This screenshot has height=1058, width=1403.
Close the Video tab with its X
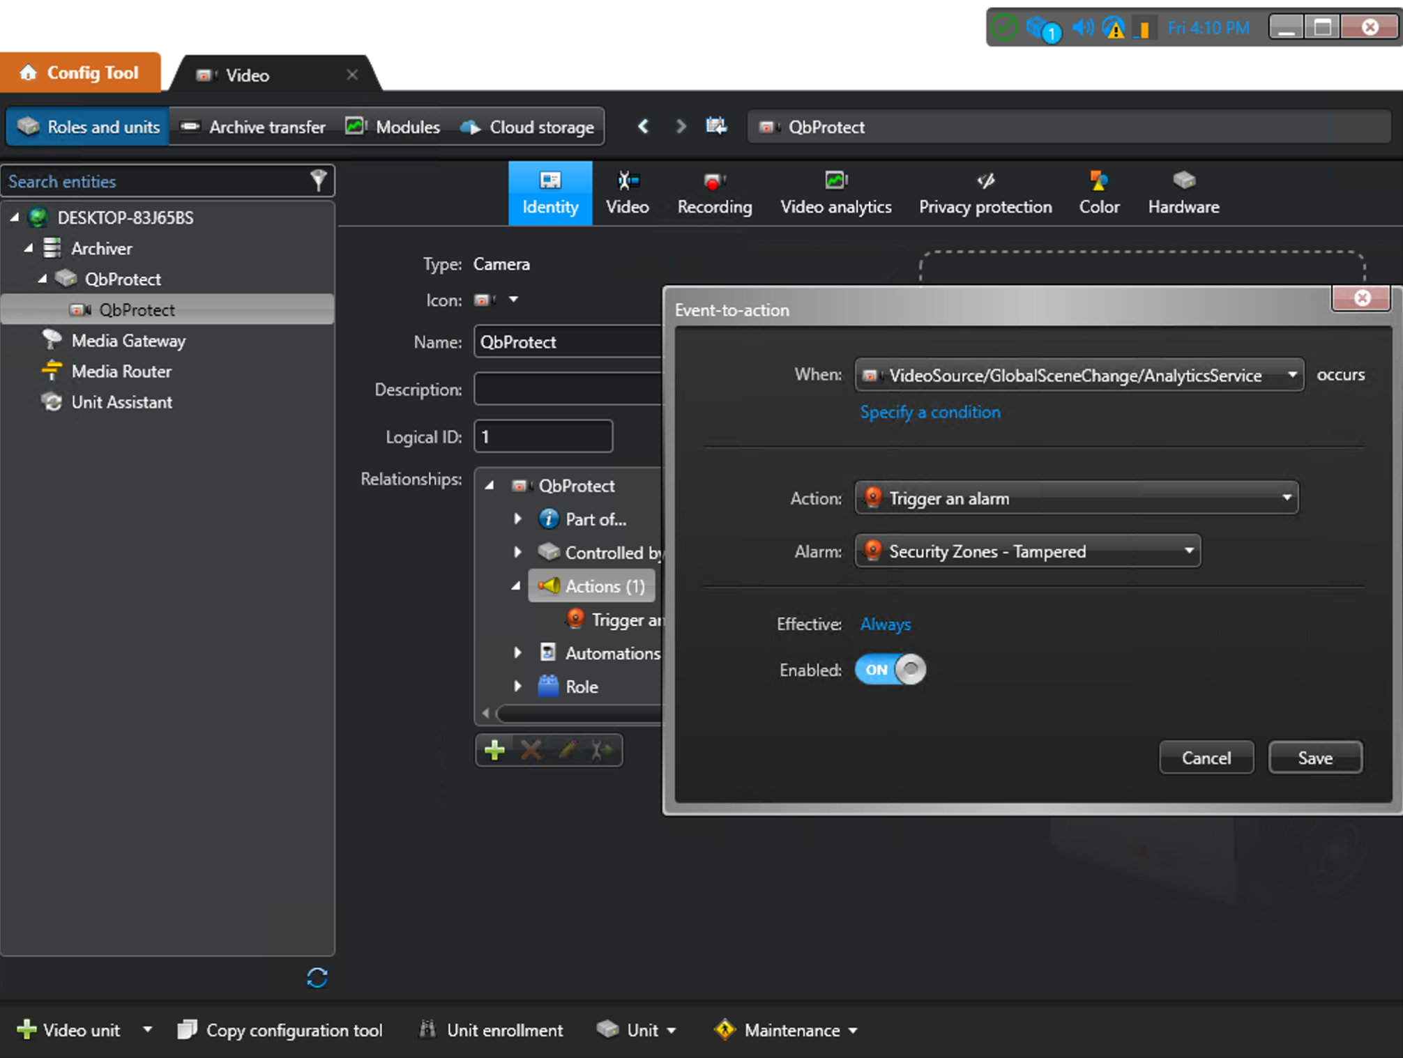click(352, 75)
